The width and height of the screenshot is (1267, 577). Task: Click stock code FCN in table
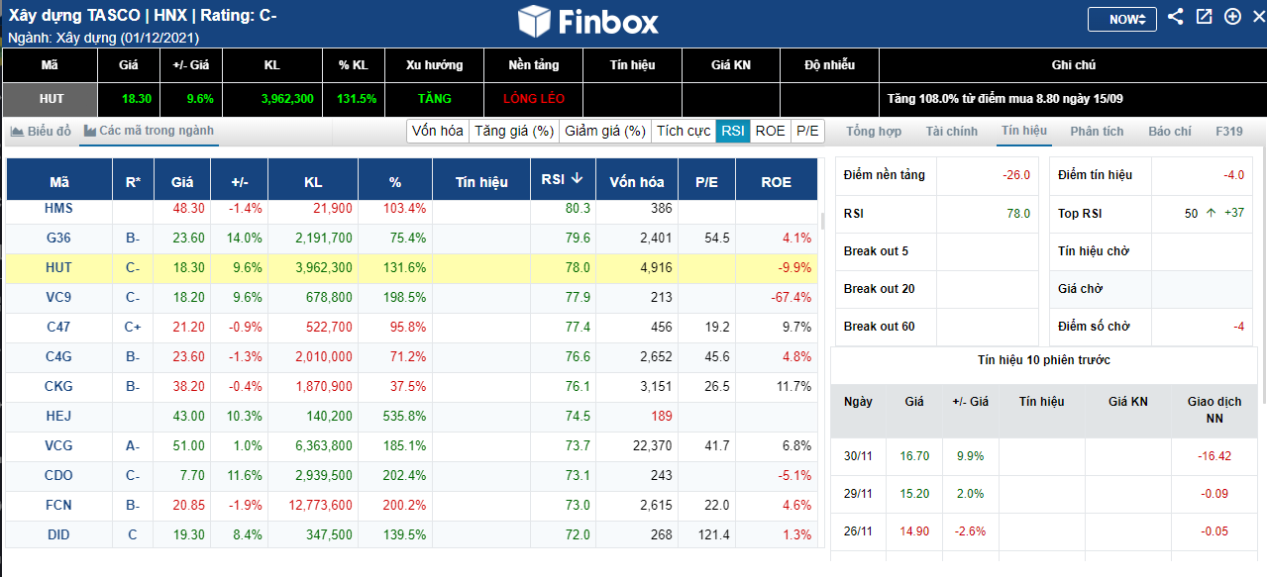click(x=58, y=505)
